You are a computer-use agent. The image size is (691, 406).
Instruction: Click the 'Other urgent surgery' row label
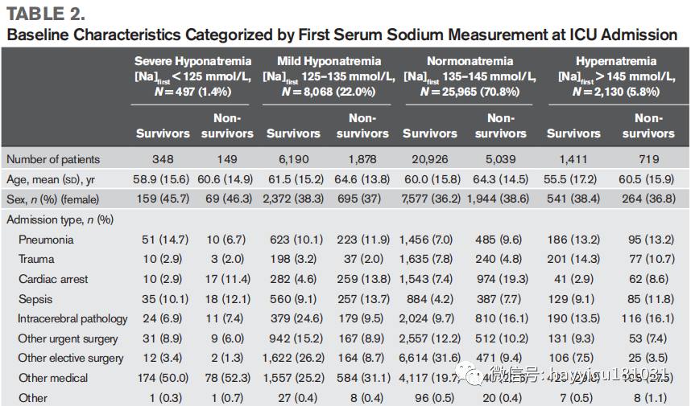coord(68,338)
